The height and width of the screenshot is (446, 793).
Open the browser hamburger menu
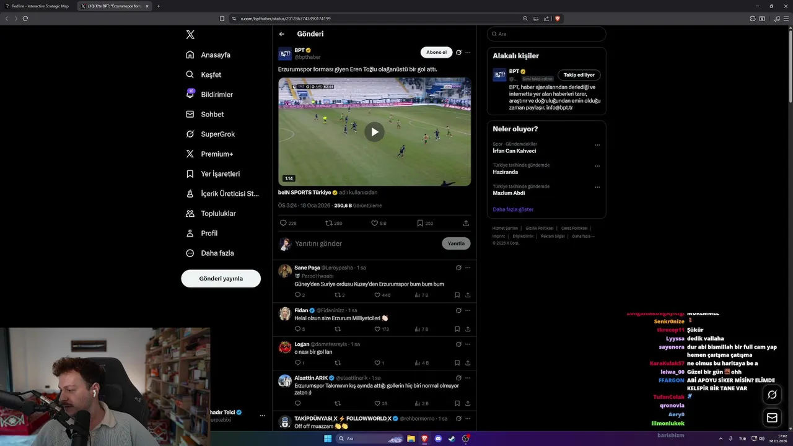pyautogui.click(x=786, y=19)
